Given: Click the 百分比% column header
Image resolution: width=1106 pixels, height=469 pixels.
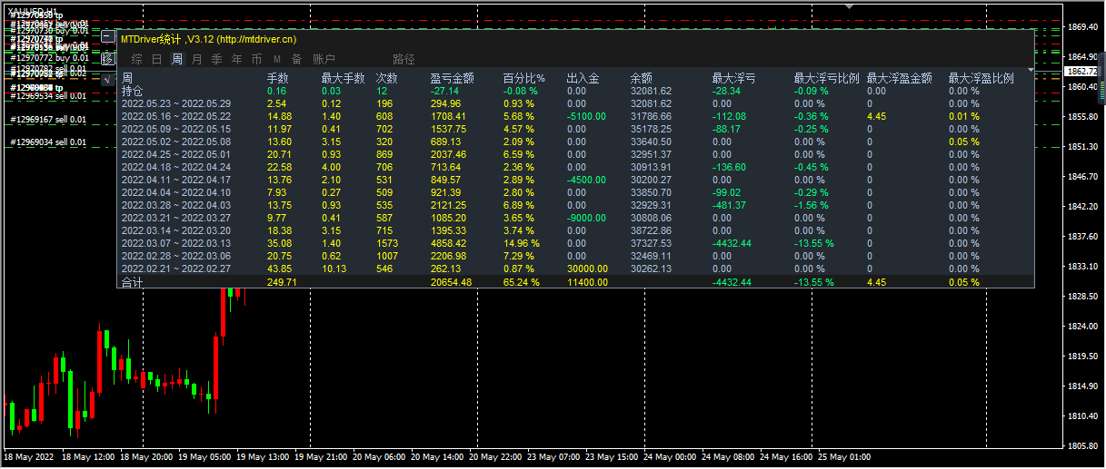Looking at the screenshot, I should click(524, 79).
